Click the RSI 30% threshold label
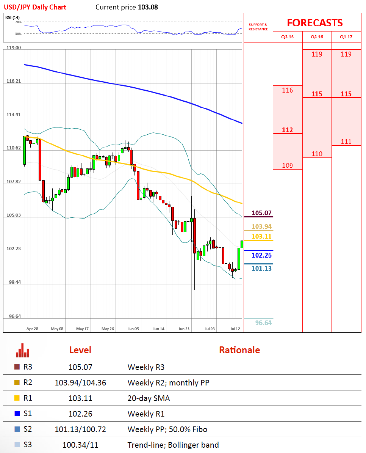Screen dimensions: 366x453 [18, 34]
